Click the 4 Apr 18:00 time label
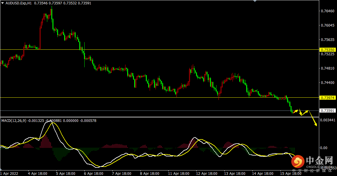Viewport: 337px width, 176px height. pos(38,173)
